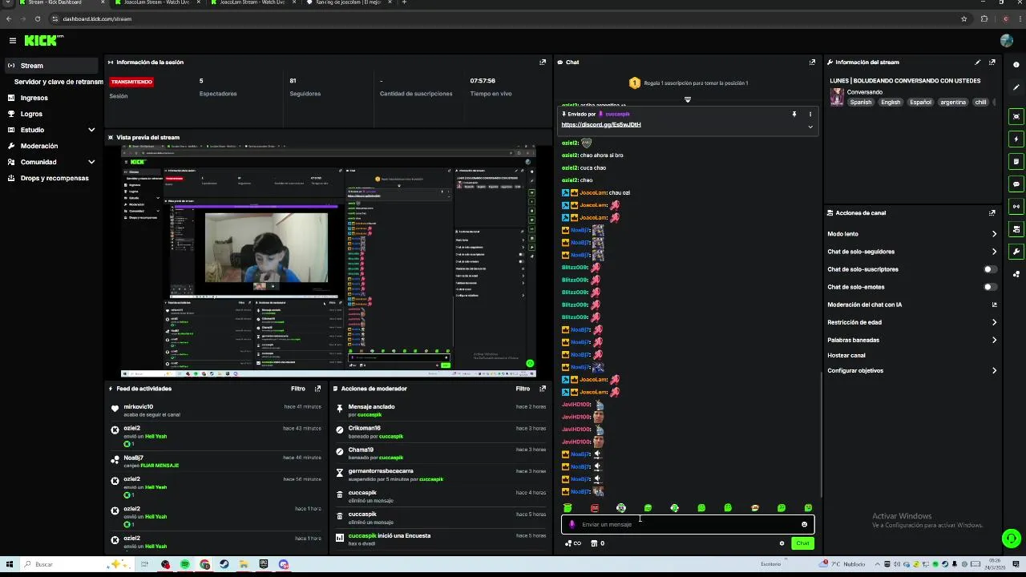
Task: Enable Chat de solo-suscriptores
Action: click(x=991, y=269)
